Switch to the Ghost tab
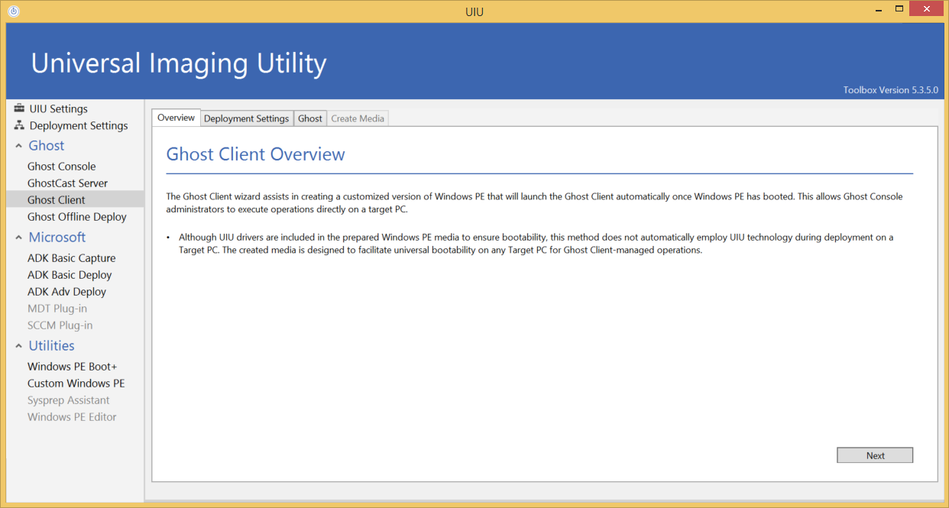 click(310, 118)
